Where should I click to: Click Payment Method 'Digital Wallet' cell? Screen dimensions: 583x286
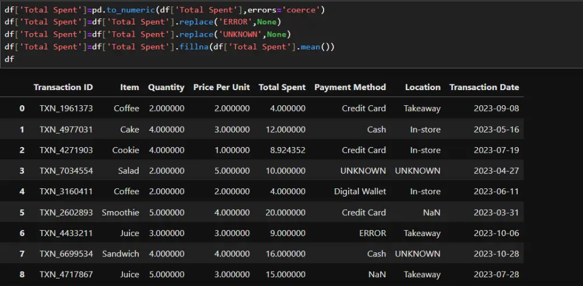tap(360, 191)
